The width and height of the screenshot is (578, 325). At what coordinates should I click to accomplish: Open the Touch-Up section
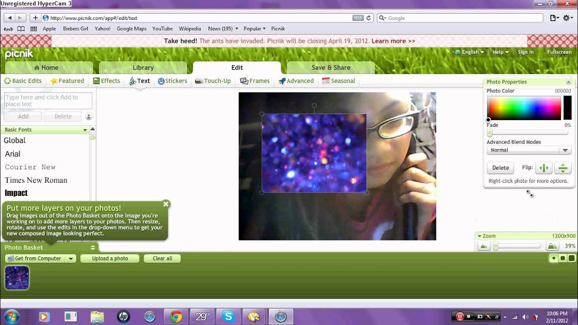(213, 81)
